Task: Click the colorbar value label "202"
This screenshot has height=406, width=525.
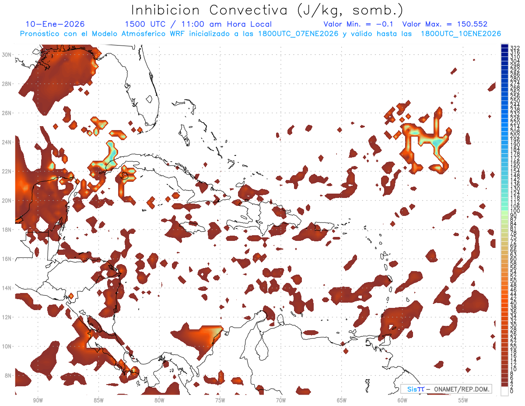Action: (515, 136)
